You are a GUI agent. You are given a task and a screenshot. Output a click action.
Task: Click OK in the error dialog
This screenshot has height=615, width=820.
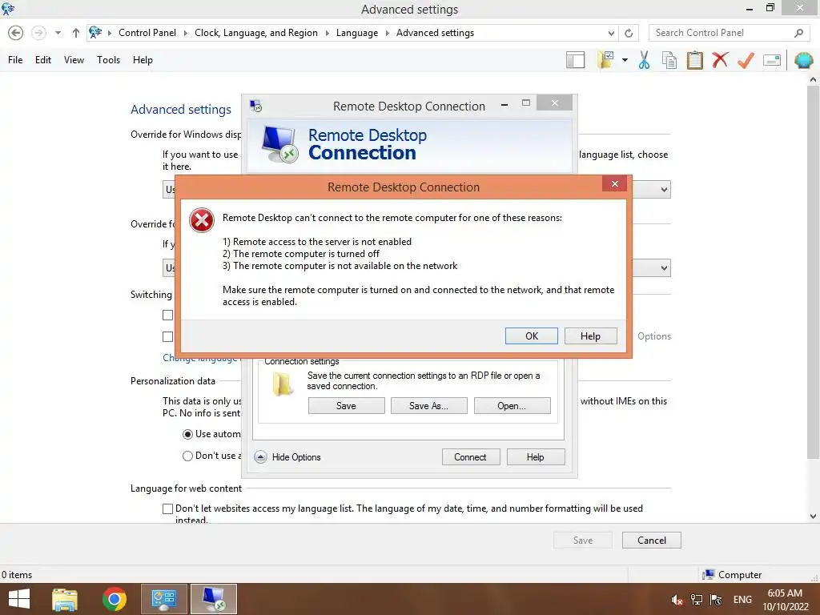coord(532,336)
